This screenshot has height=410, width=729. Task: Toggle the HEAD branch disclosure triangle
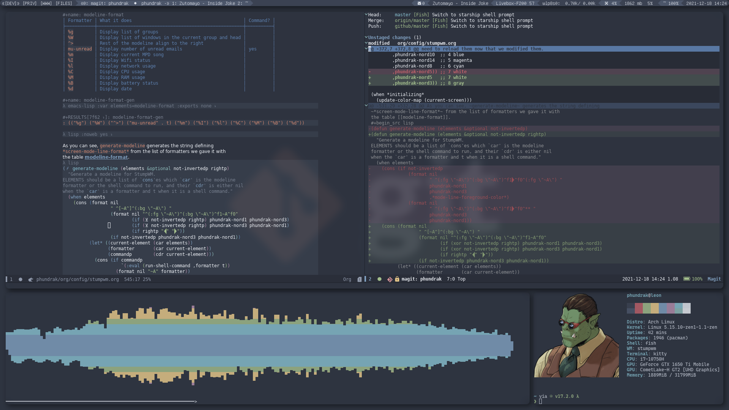(366, 14)
